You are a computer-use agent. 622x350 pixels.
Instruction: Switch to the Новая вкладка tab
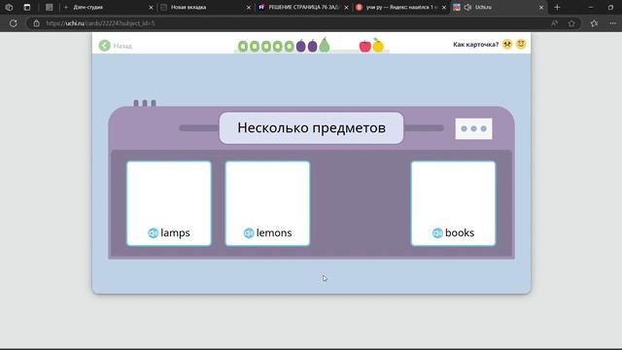click(x=205, y=7)
